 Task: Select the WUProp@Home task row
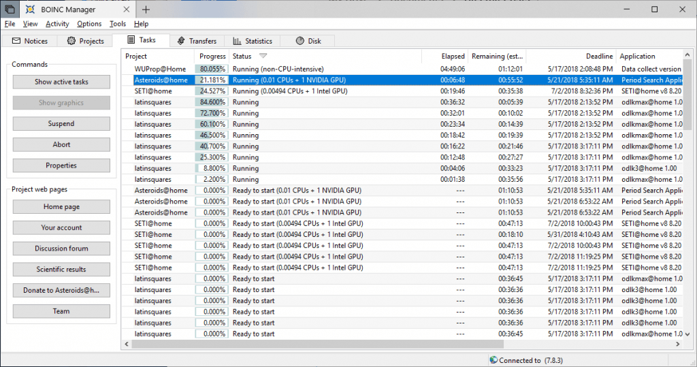tap(402, 69)
